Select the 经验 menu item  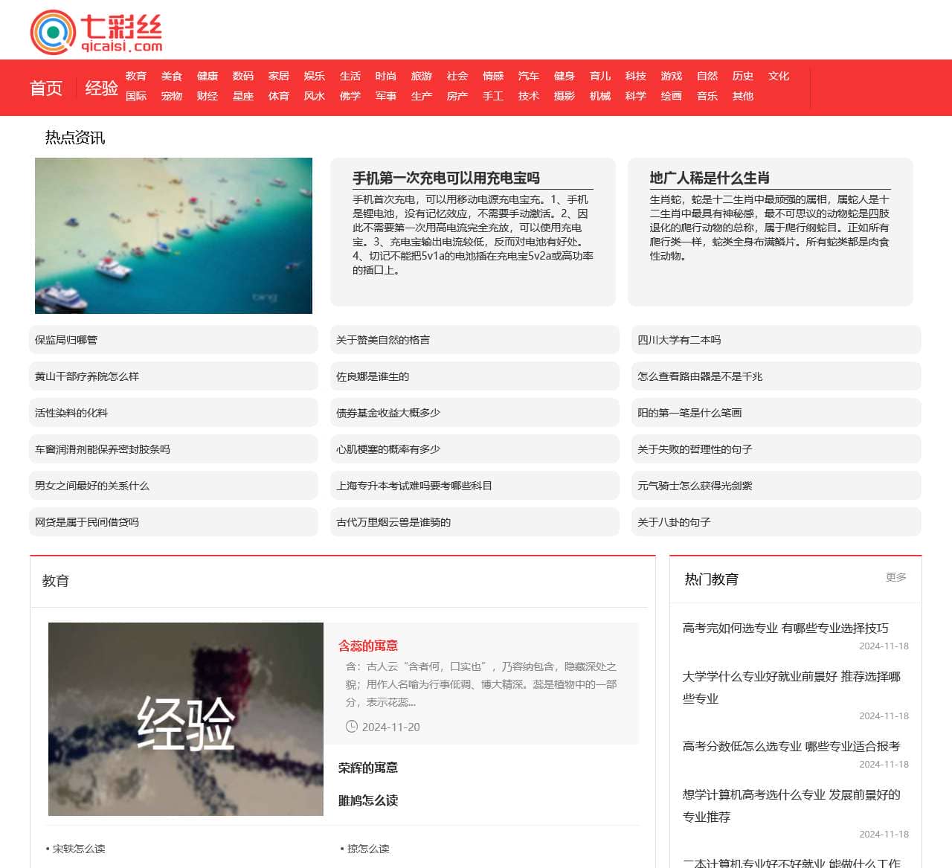point(102,88)
